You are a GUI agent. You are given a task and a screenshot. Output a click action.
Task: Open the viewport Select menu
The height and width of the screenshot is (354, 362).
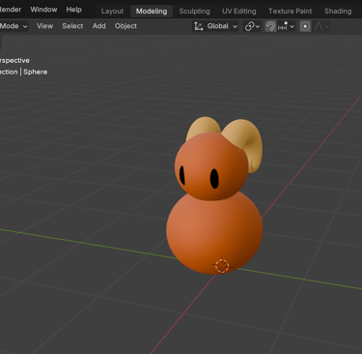pyautogui.click(x=72, y=26)
